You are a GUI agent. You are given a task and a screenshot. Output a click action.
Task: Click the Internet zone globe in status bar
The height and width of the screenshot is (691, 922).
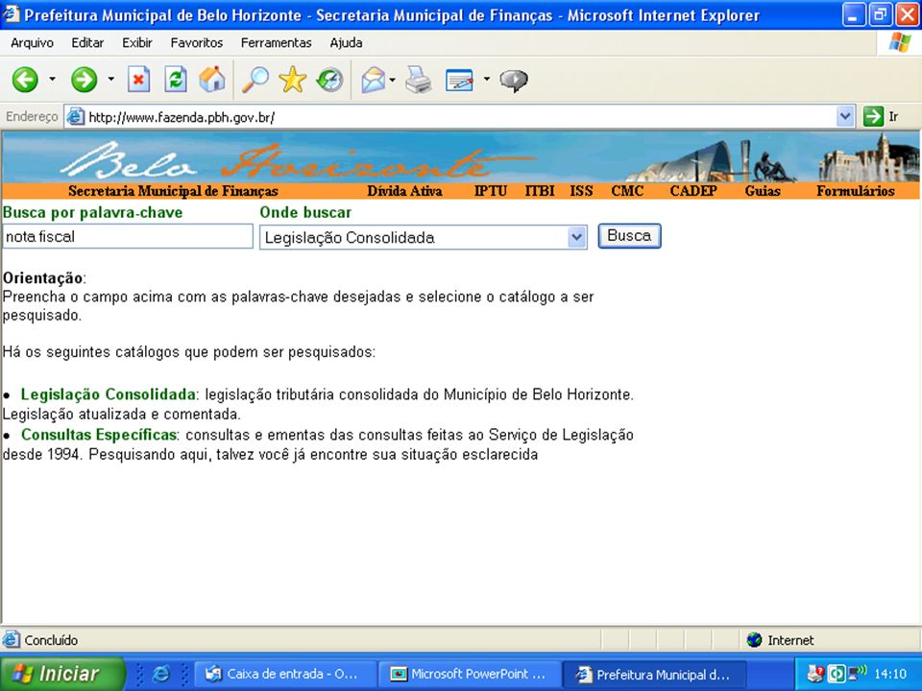(x=754, y=640)
